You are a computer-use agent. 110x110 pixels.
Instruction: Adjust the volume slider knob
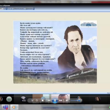coord(79,101)
